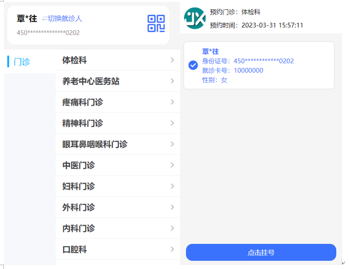
Task: Expand the 口腔科 row chevron
Action: [x=172, y=249]
